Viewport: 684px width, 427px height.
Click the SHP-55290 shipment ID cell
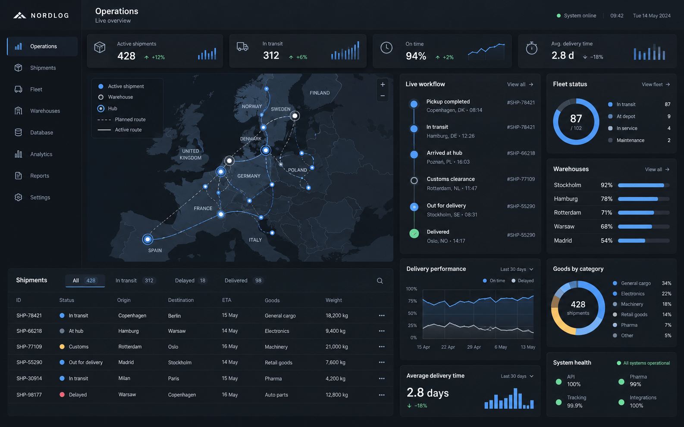coord(29,362)
